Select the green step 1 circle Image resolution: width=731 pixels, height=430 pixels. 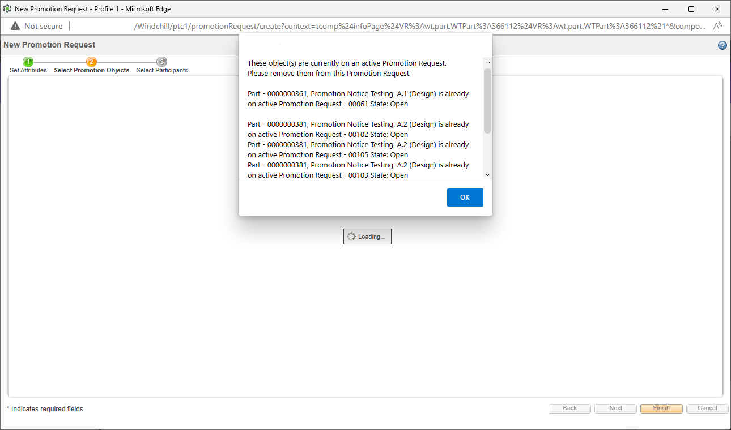point(28,60)
